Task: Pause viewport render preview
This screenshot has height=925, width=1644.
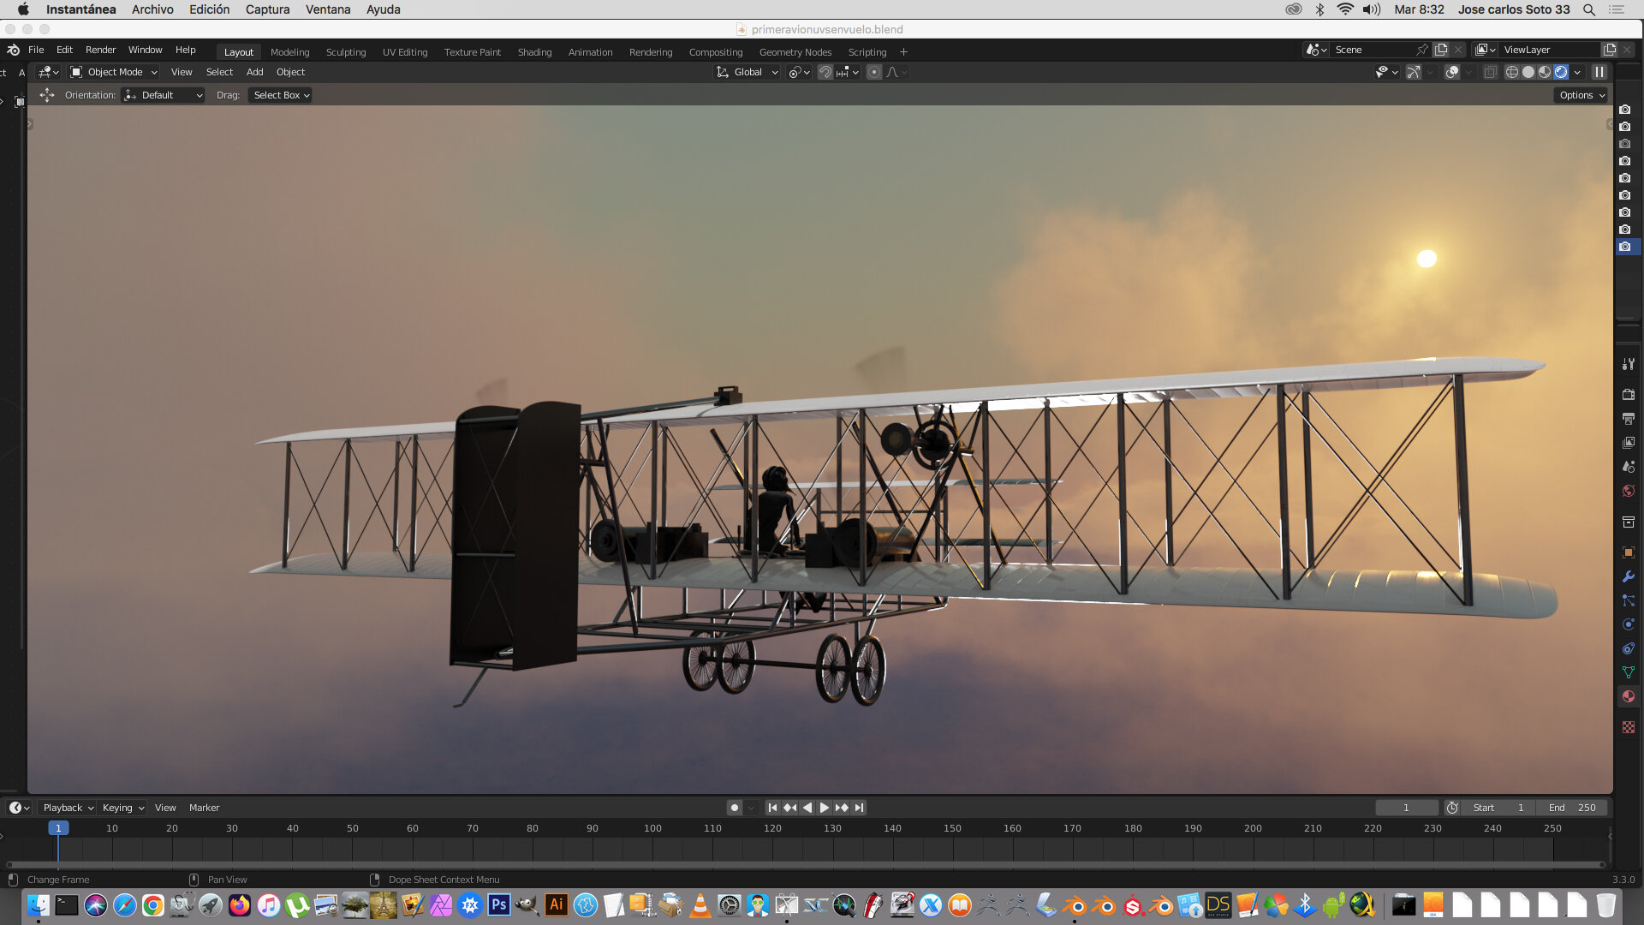Action: click(1599, 72)
